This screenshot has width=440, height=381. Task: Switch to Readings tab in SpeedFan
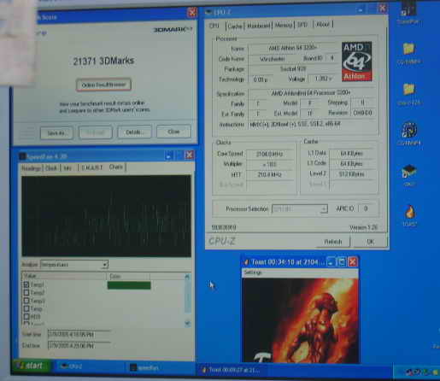32,168
